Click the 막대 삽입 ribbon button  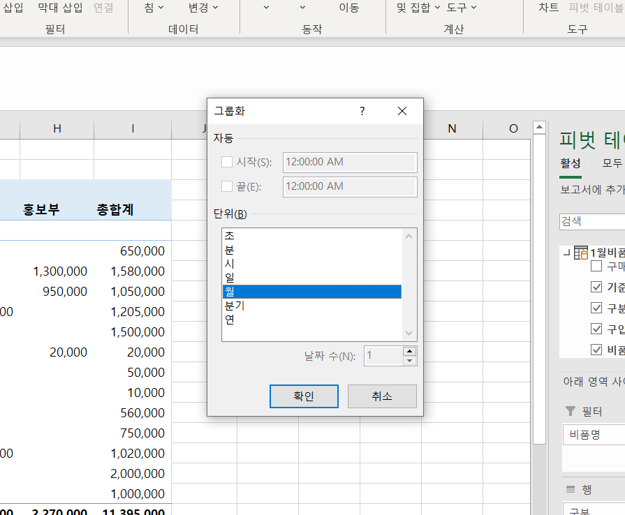(x=60, y=8)
